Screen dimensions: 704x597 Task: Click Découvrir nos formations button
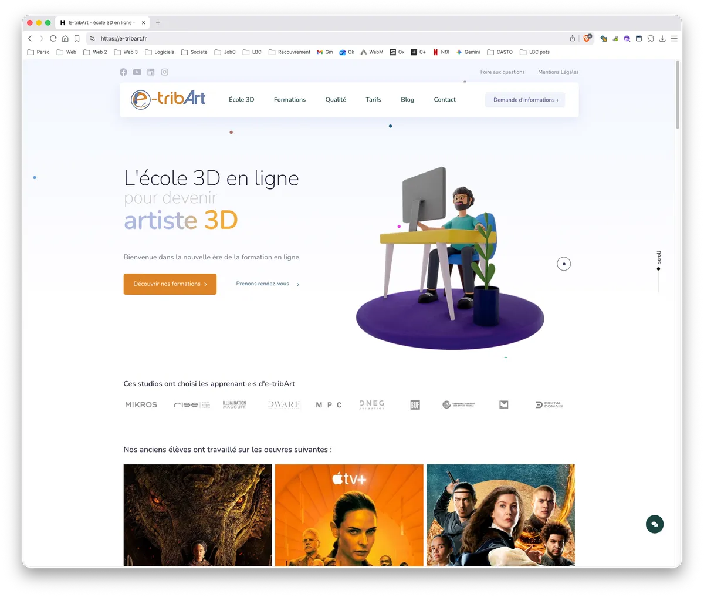click(x=170, y=284)
